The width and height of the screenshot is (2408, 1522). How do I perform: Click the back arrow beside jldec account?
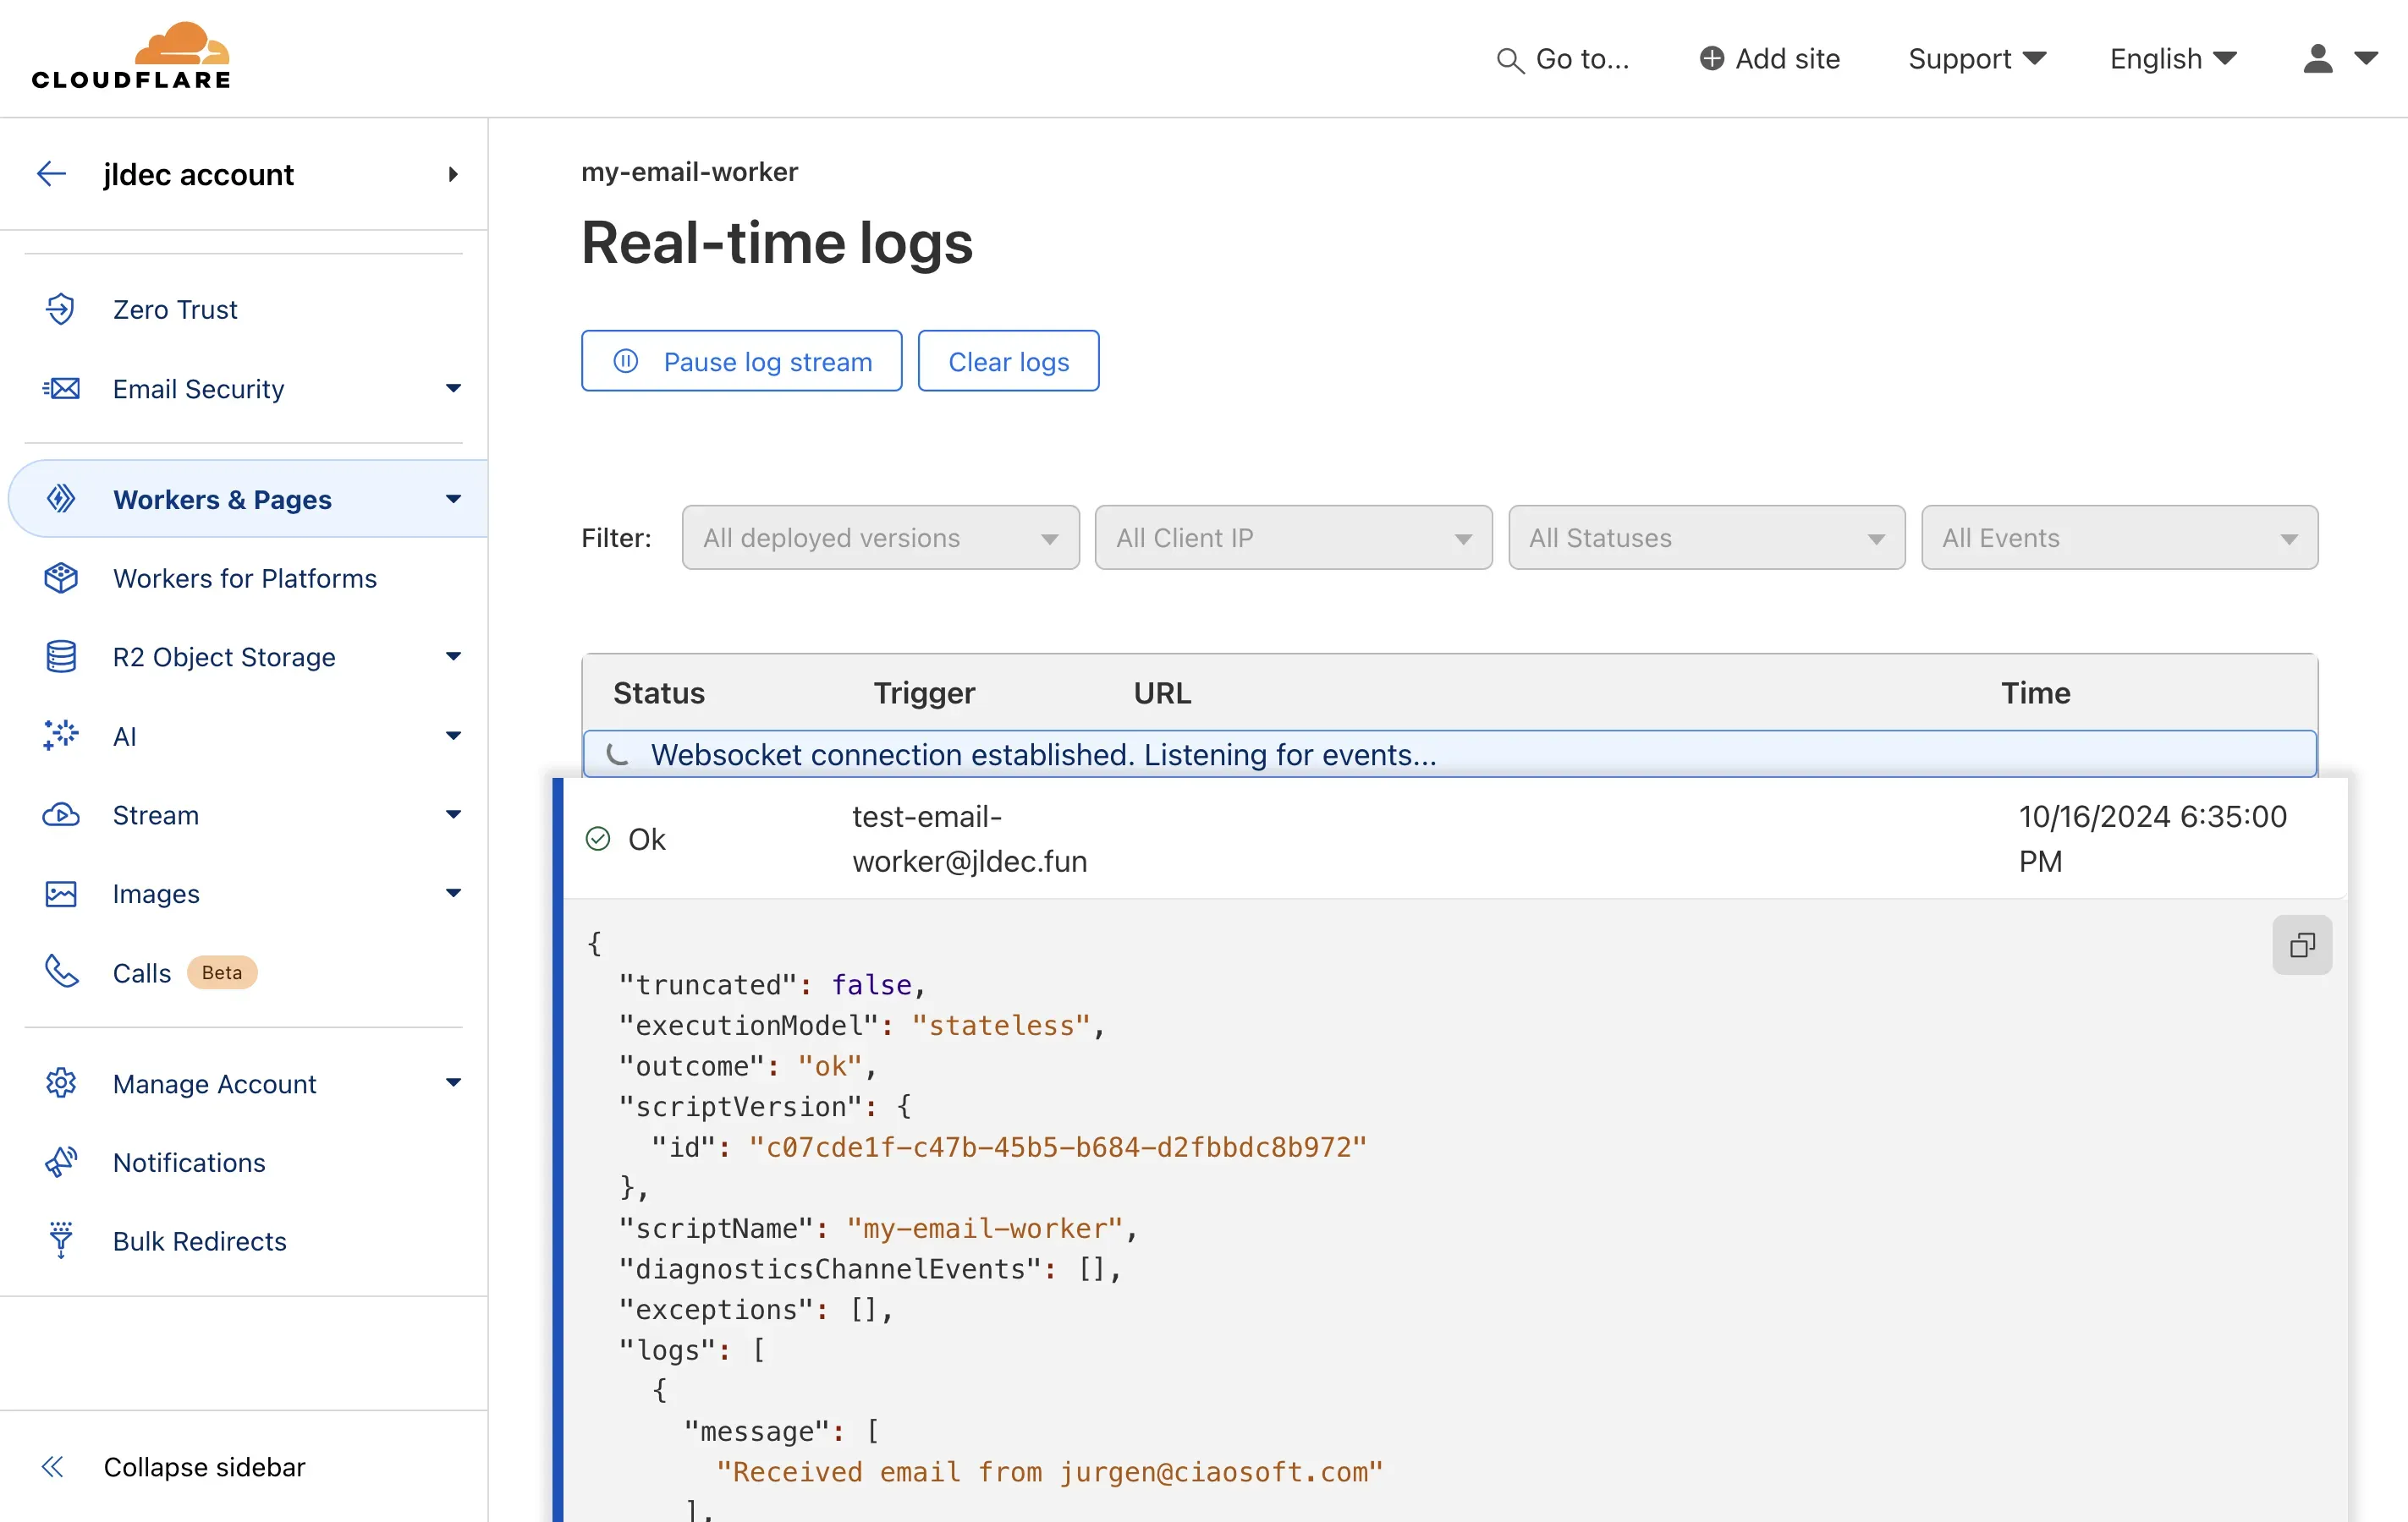pos(52,174)
